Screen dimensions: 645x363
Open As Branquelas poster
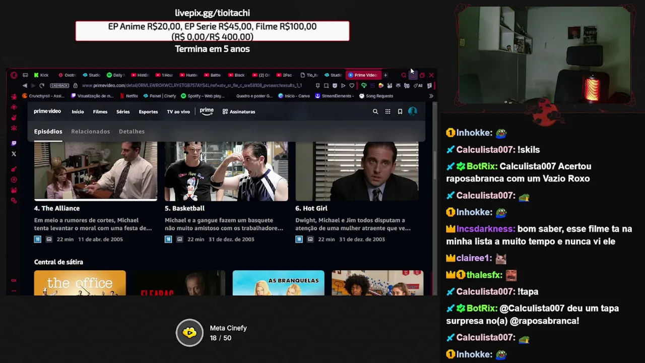pos(279,283)
